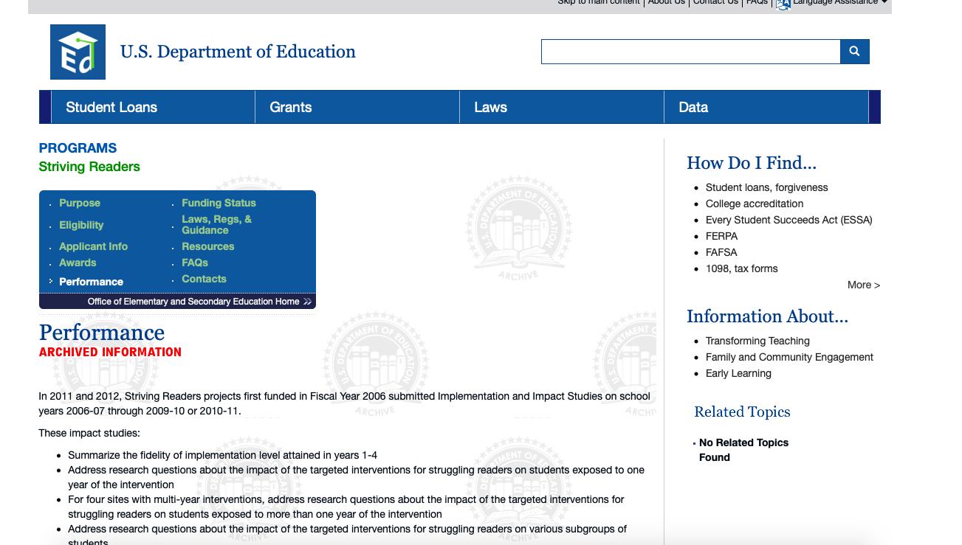Open the Applicant Info page
Viewport: 962px width, 545px height.
(94, 246)
